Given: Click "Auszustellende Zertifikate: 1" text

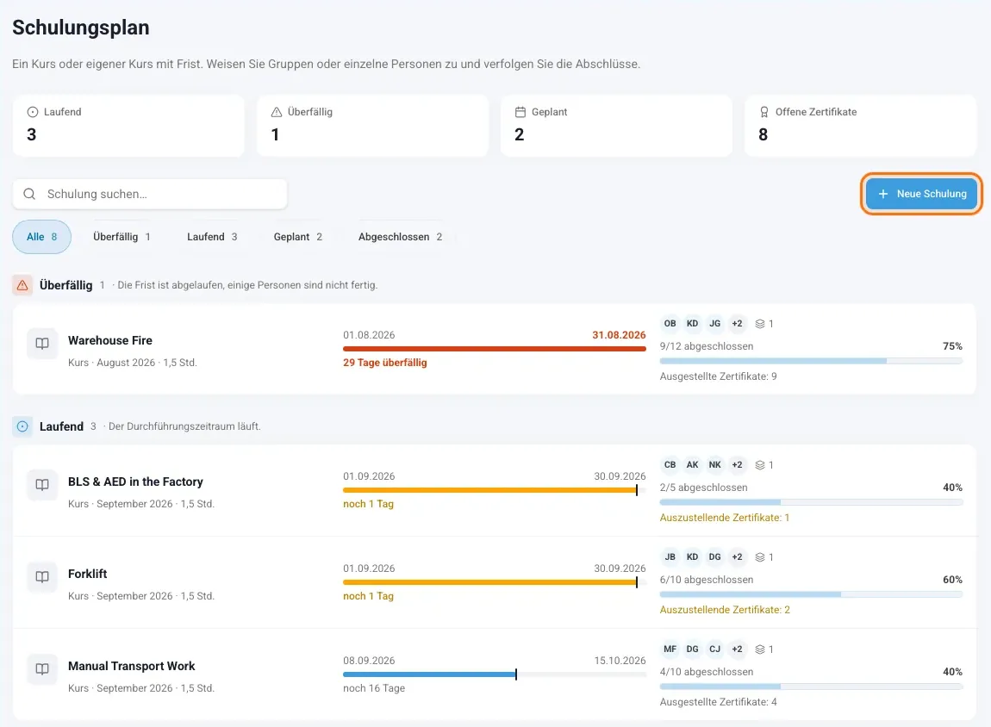Looking at the screenshot, I should tap(724, 518).
